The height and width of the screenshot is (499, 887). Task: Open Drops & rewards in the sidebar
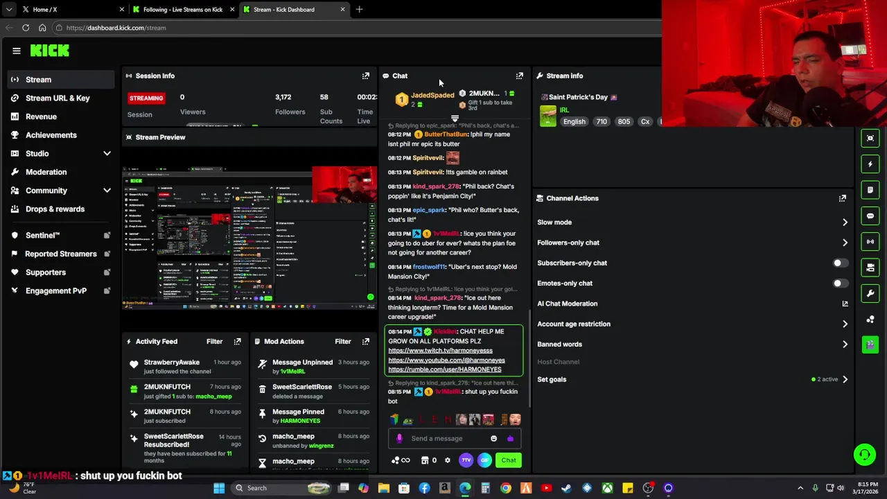click(x=61, y=209)
